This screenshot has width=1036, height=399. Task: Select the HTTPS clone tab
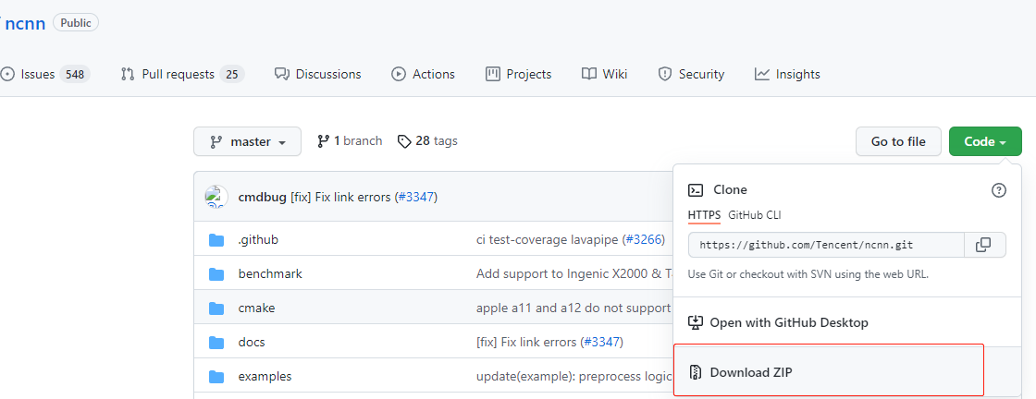704,215
